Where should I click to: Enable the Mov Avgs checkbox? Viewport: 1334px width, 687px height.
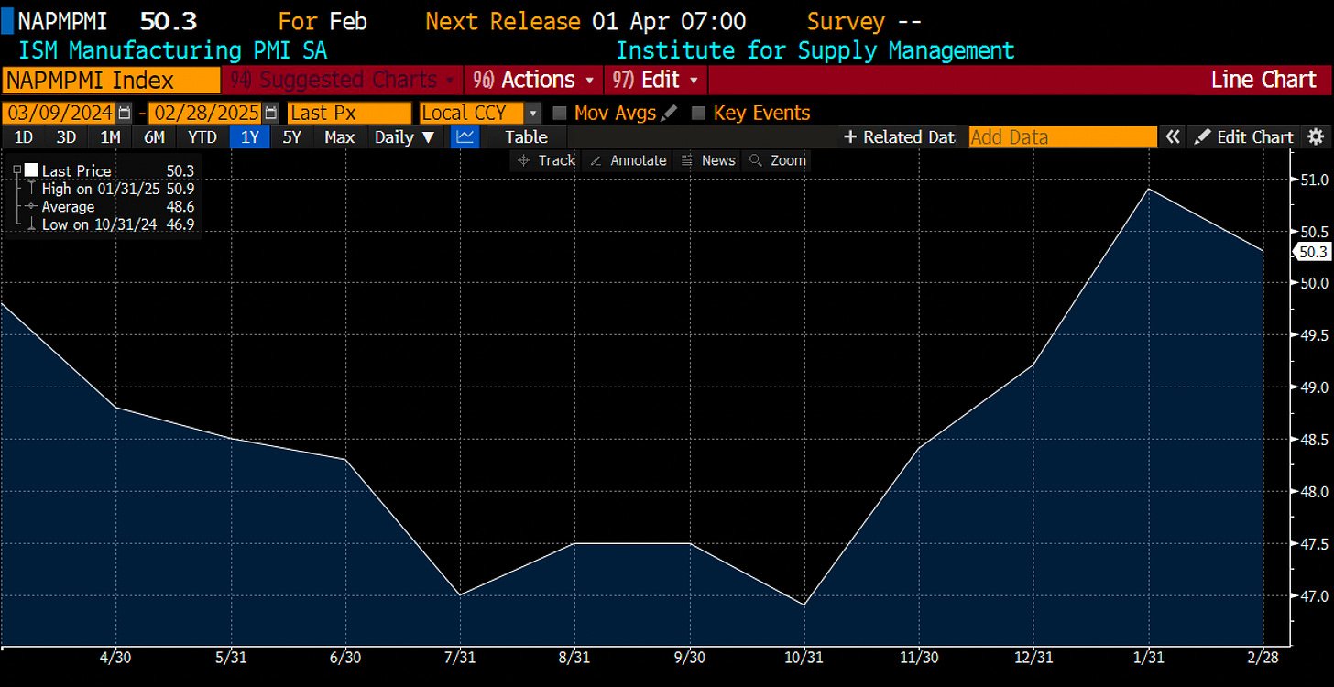coord(560,114)
